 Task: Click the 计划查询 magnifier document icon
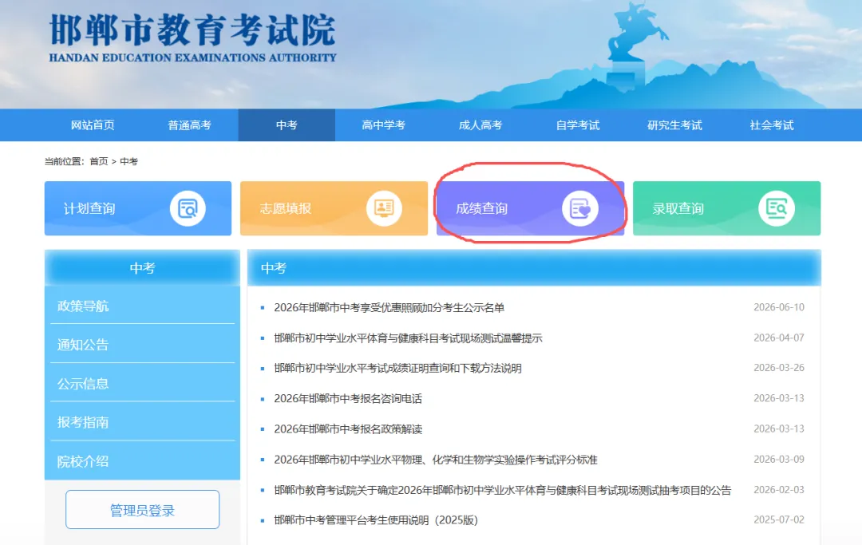188,208
